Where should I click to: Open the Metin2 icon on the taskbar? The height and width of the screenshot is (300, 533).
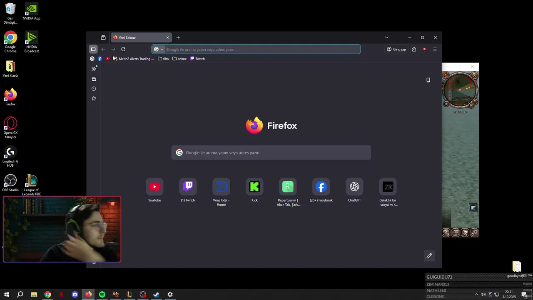[116, 295]
